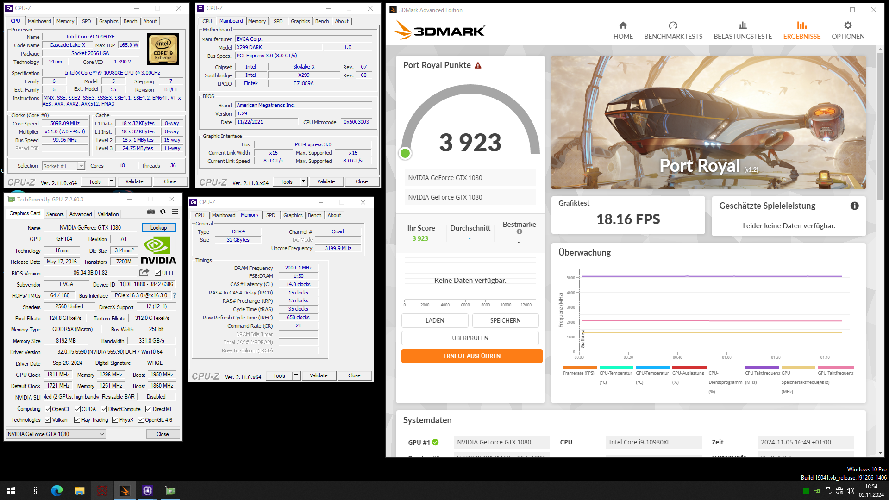Viewport: 889px width, 500px height.
Task: Click the Port Royal warning triangle icon
Action: coord(478,65)
